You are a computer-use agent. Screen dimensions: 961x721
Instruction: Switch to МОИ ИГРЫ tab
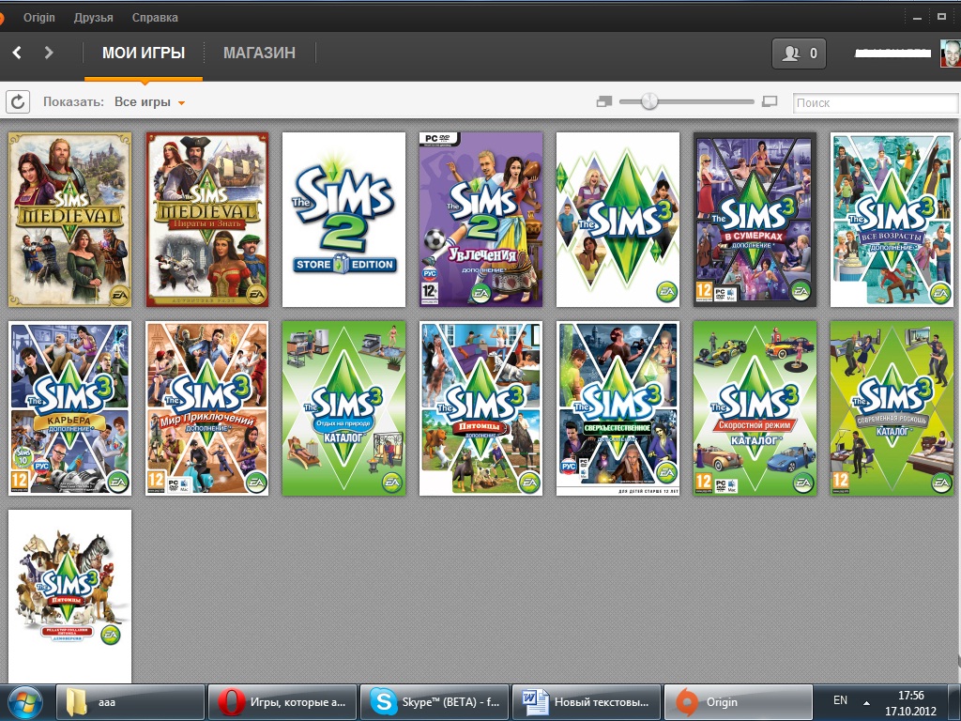[x=144, y=53]
